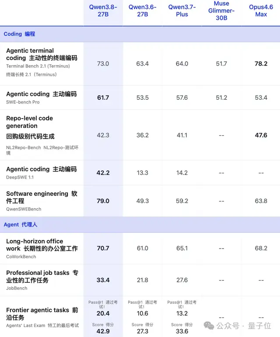The height and width of the screenshot is (337, 280).
Task: Click the 36.2 score cell
Action: click(x=143, y=135)
